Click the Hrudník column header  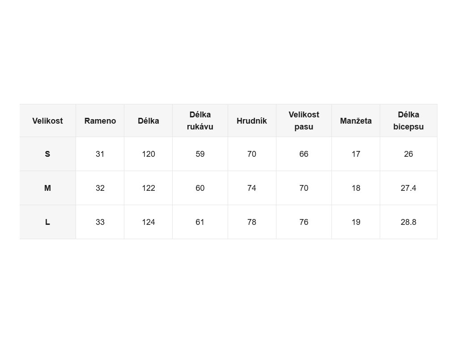click(252, 120)
